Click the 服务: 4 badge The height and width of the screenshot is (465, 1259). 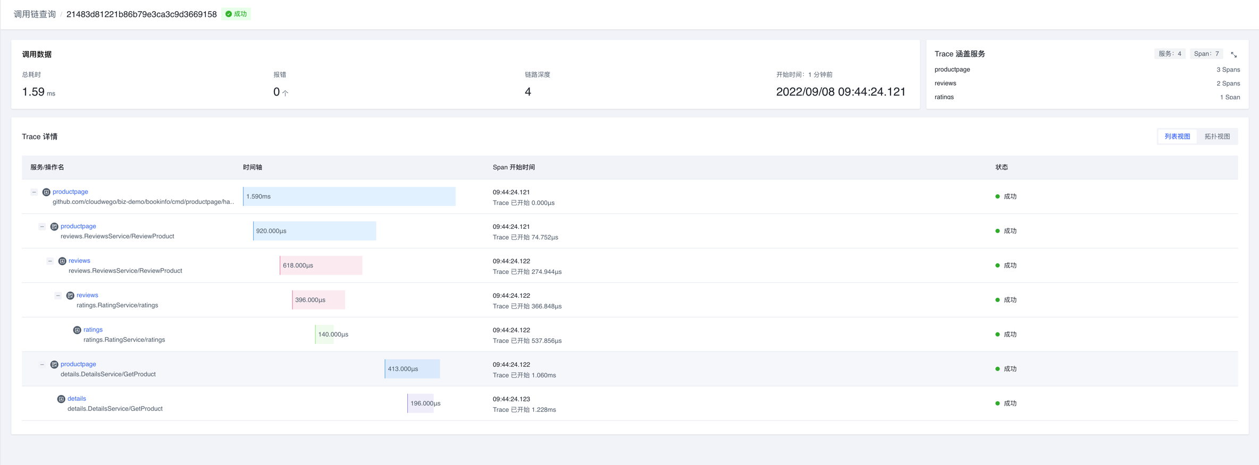(1170, 54)
